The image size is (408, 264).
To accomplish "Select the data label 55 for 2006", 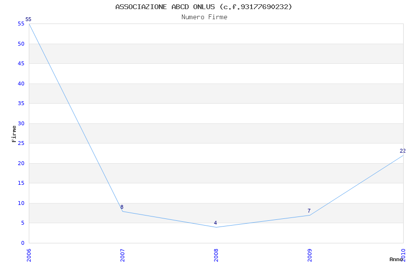I will tap(28, 20).
